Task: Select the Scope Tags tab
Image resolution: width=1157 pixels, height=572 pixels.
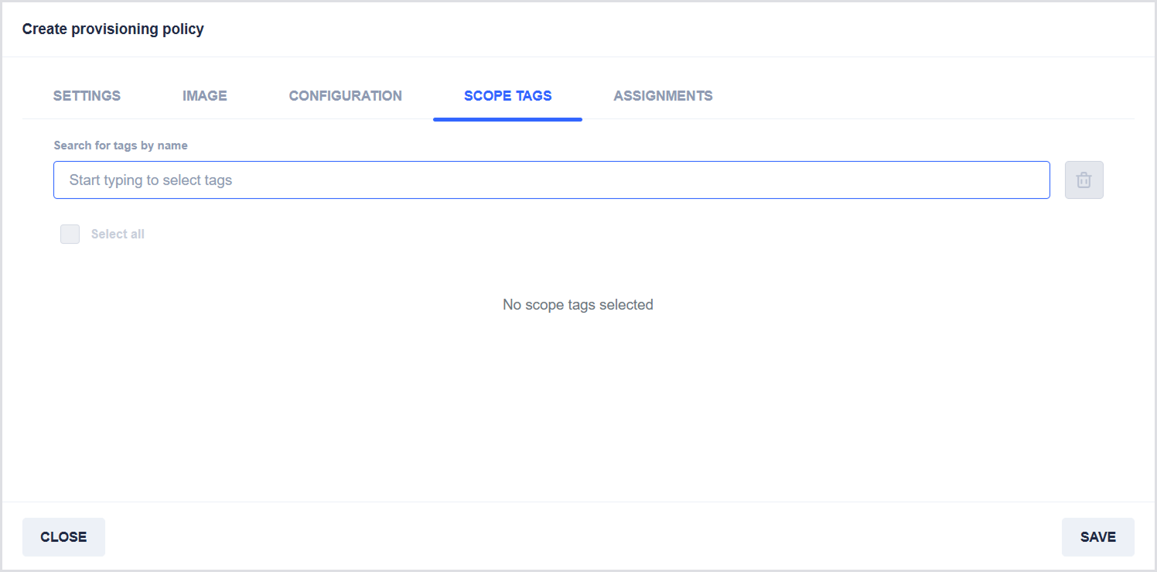Action: point(507,96)
